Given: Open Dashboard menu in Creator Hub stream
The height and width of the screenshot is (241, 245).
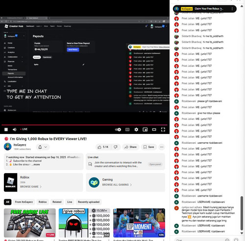Looking at the screenshot, I should 30,26.
